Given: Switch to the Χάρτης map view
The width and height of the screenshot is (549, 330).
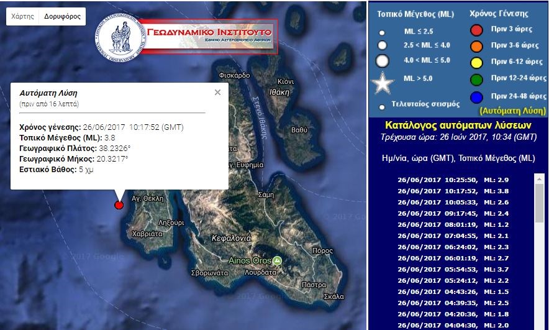Looking at the screenshot, I should [22, 17].
